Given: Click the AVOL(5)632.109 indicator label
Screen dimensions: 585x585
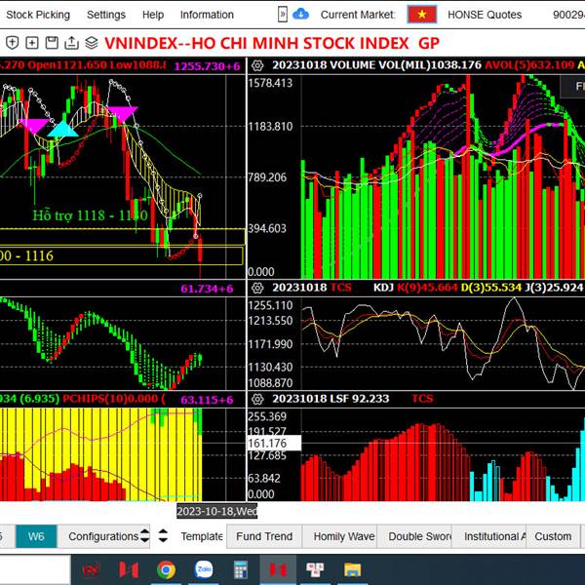Looking at the screenshot, I should tap(529, 65).
